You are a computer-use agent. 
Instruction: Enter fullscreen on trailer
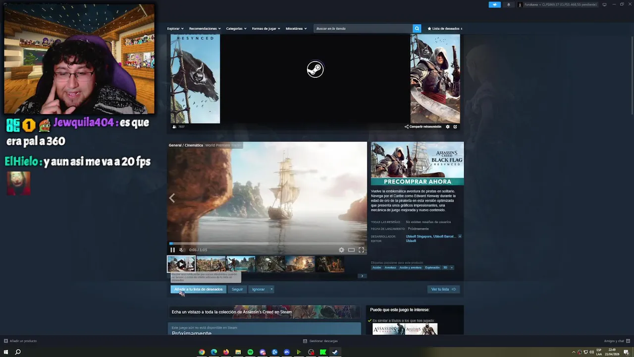(x=361, y=250)
